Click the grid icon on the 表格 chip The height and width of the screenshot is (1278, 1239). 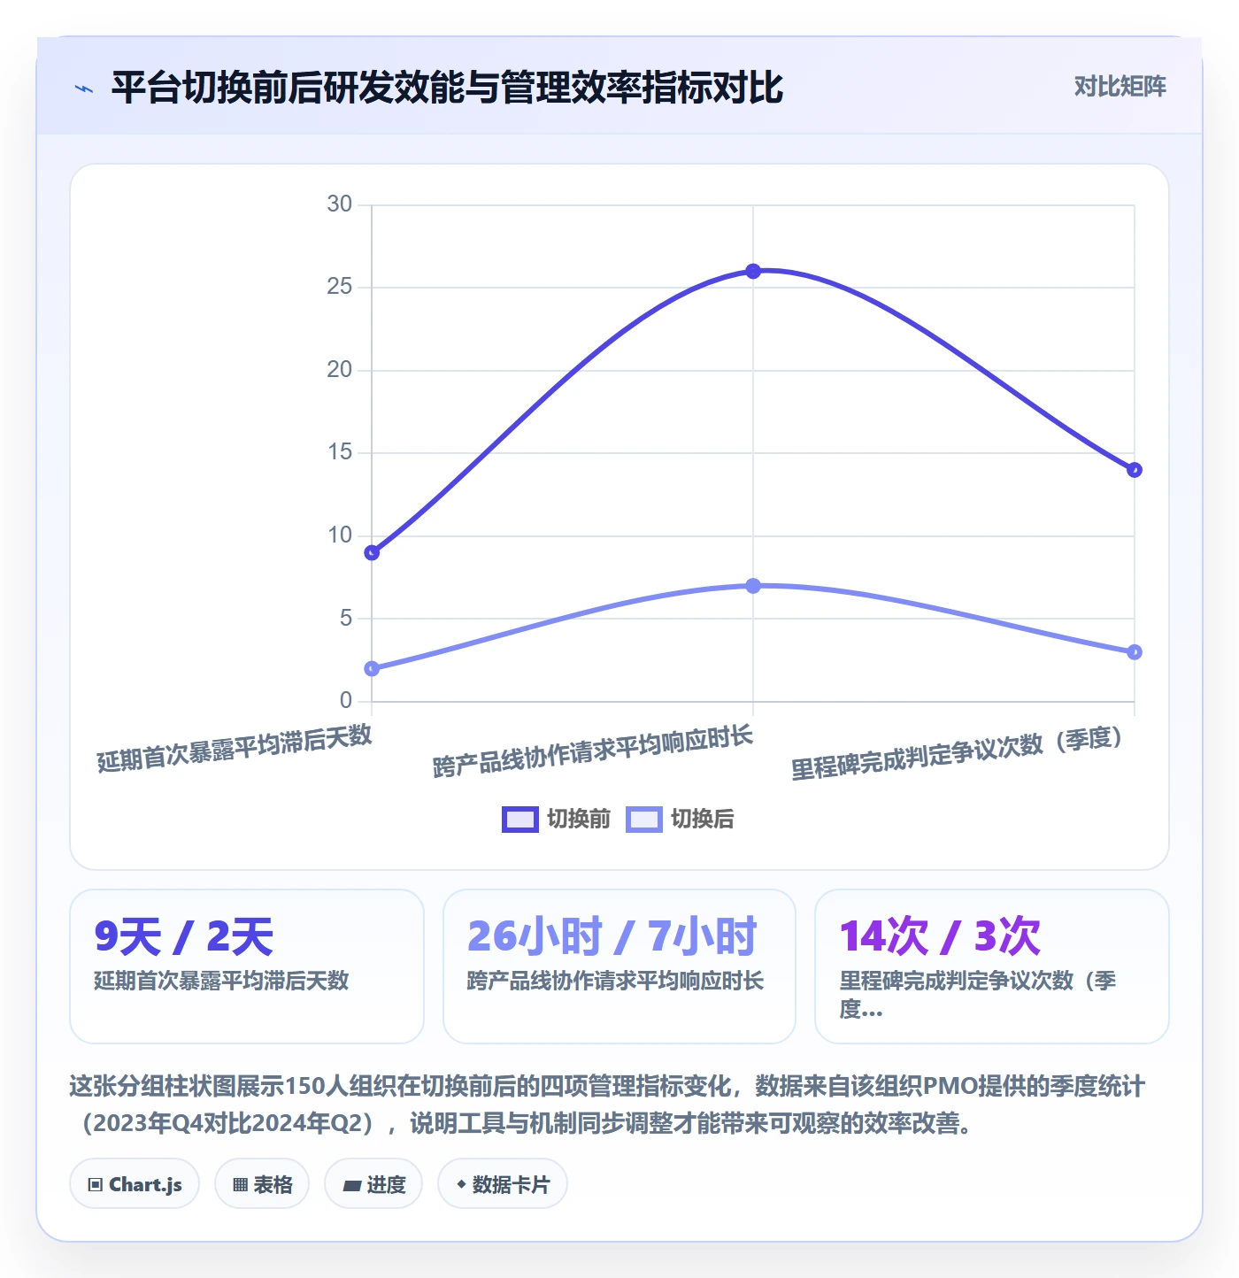(240, 1185)
